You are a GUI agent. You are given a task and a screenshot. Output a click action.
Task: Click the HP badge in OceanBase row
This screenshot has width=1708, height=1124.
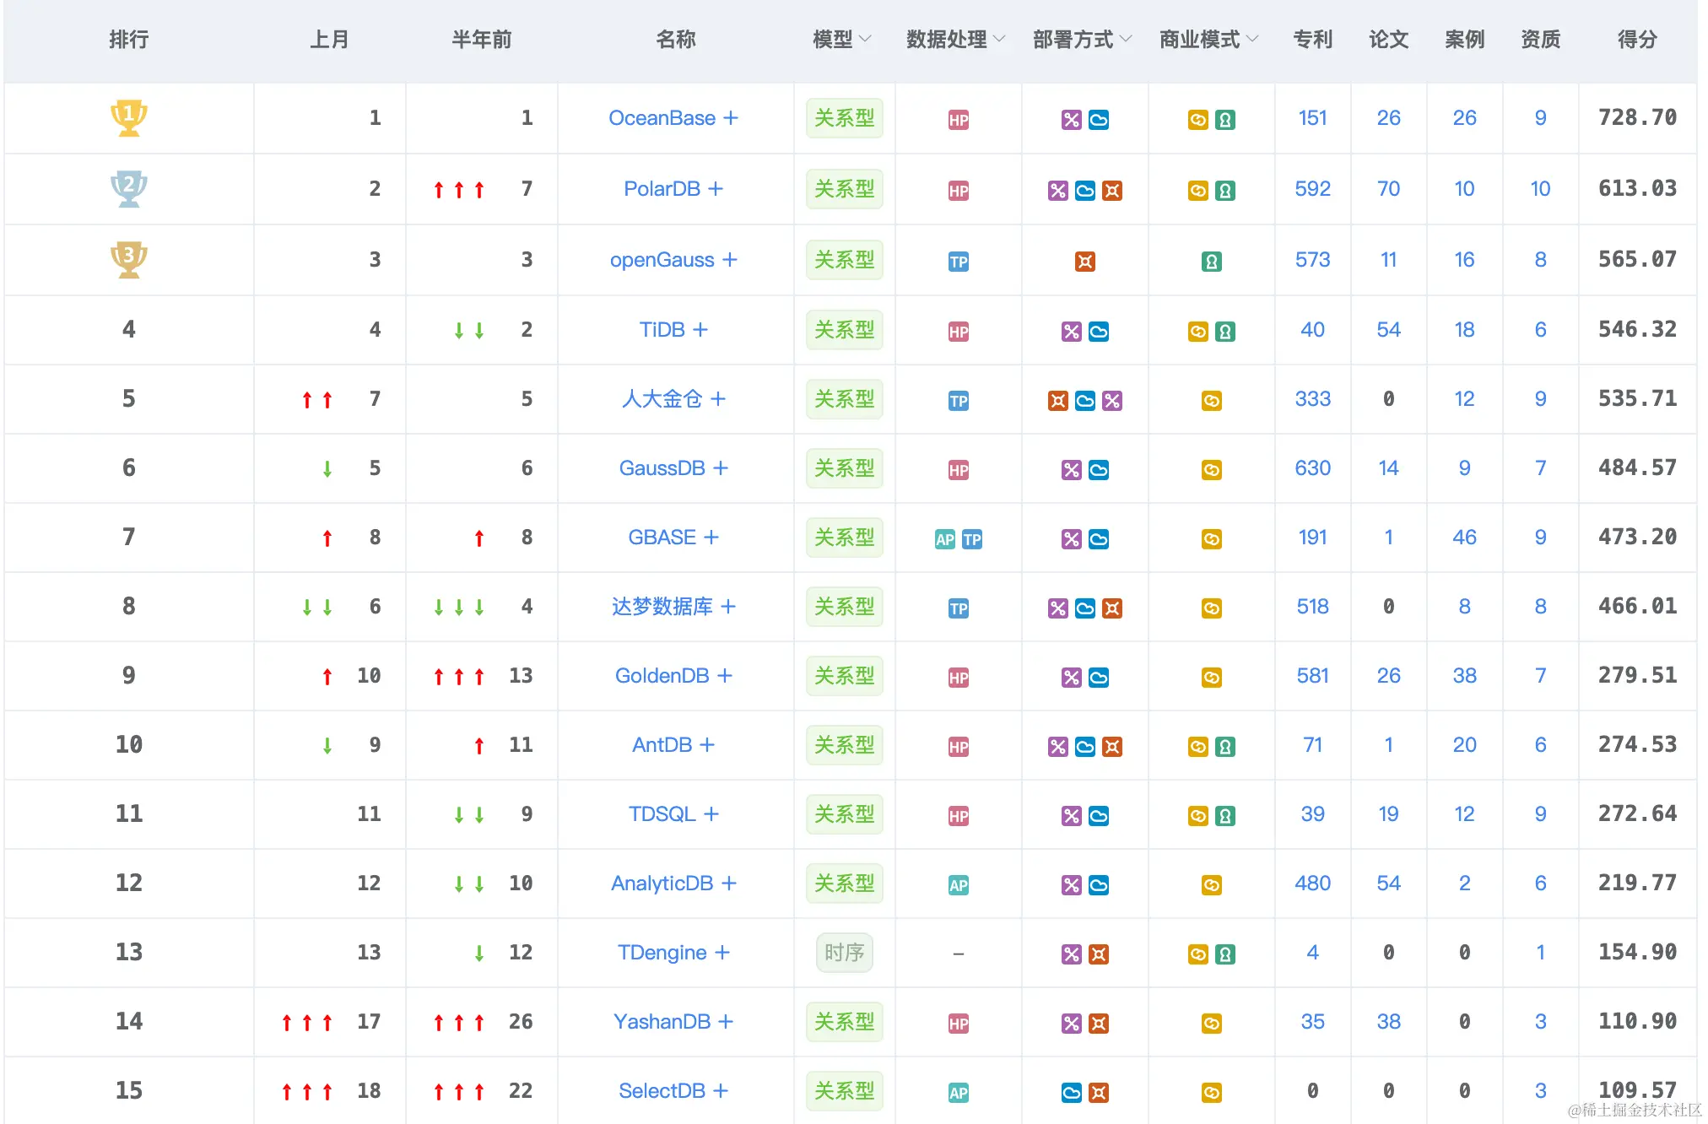pyautogui.click(x=958, y=120)
